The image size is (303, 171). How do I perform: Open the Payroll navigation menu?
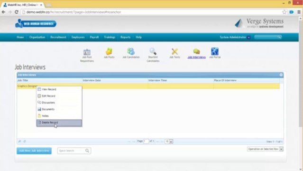pos(94,37)
